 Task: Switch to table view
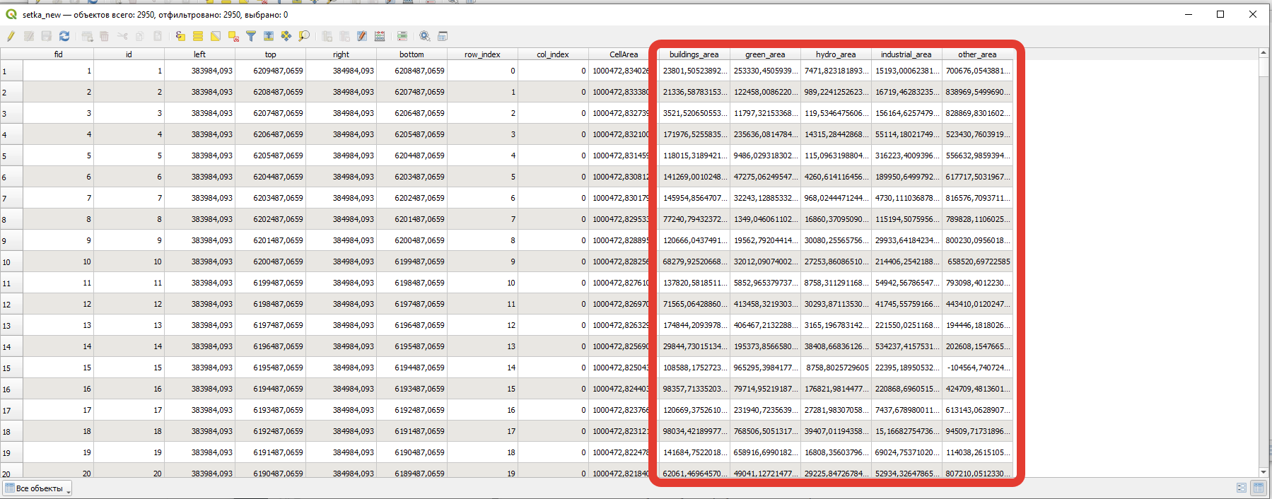coord(1259,488)
